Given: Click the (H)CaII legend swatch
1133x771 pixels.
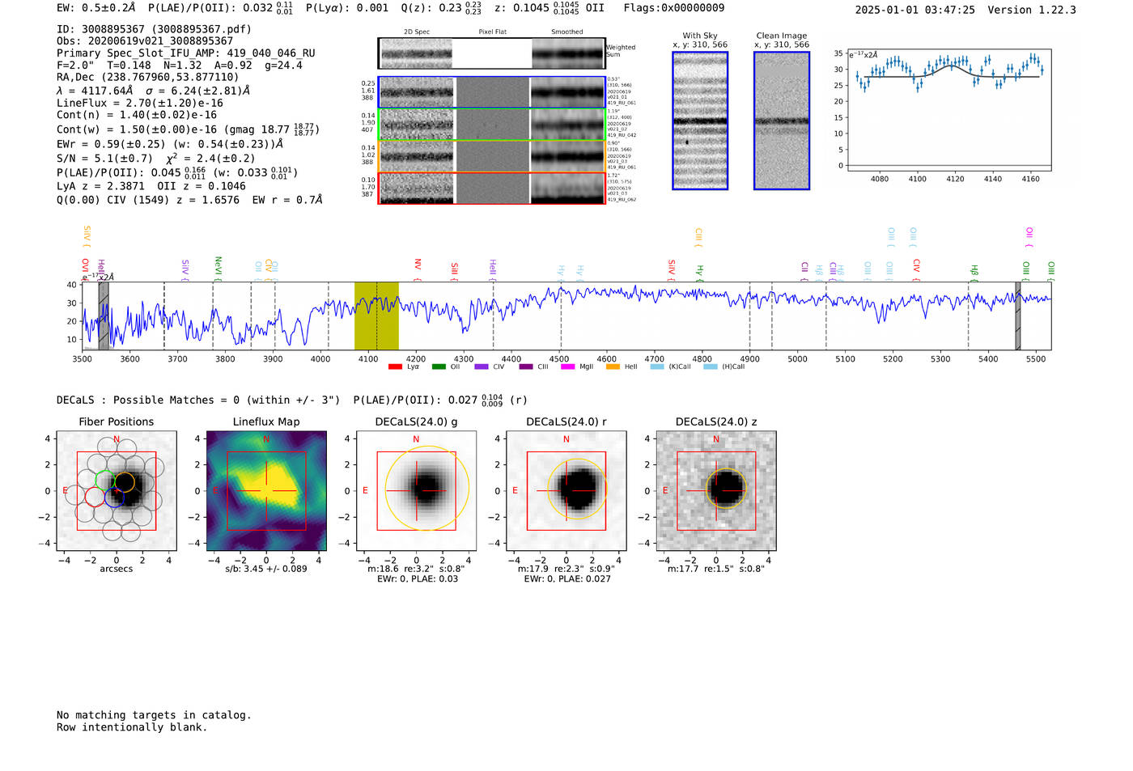Looking at the screenshot, I should pos(711,366).
